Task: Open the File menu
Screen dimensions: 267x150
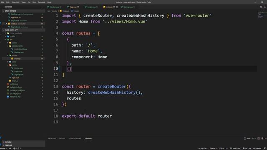Action: click(3, 2)
